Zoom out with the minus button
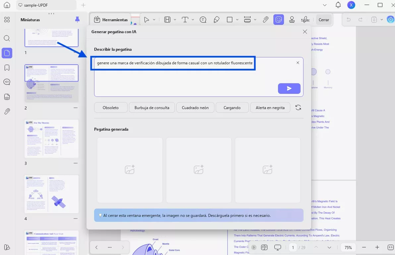 pos(364,247)
